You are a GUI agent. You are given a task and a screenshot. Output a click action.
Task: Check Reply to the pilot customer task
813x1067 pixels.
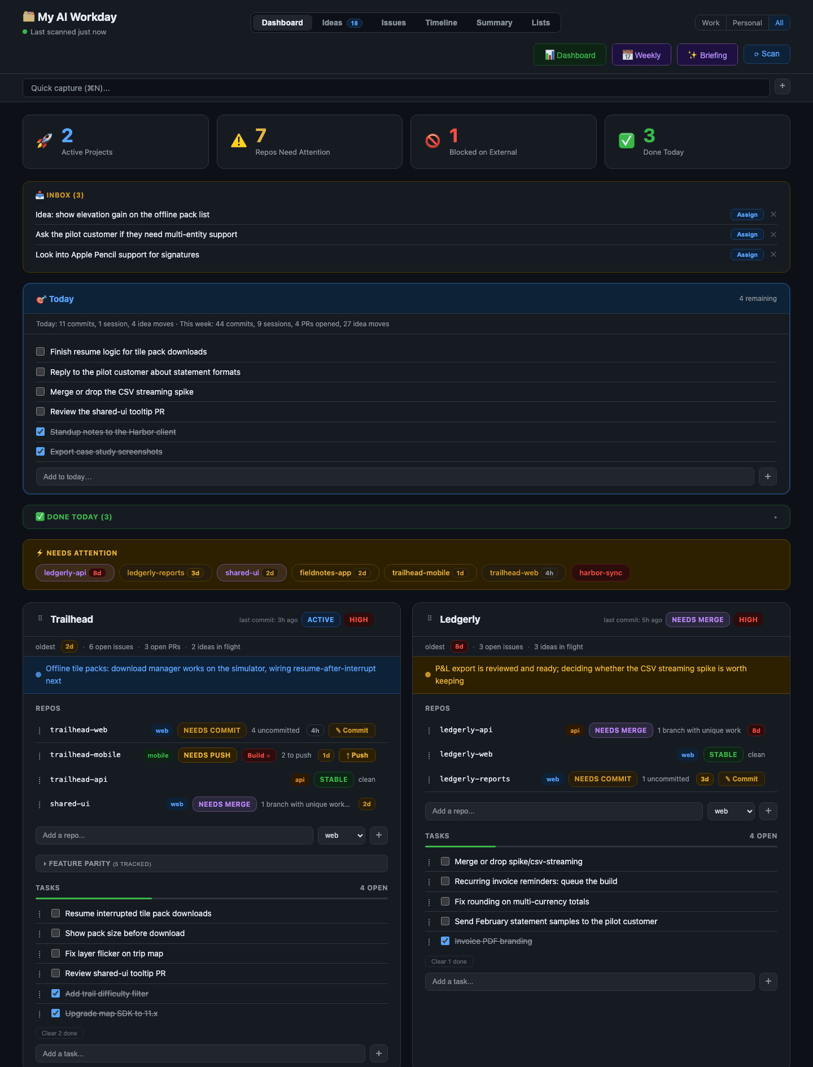pos(41,372)
